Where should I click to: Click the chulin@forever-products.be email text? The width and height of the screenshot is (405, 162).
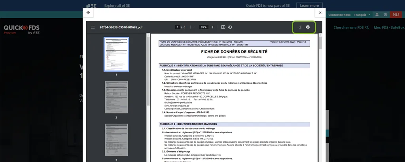(178, 102)
